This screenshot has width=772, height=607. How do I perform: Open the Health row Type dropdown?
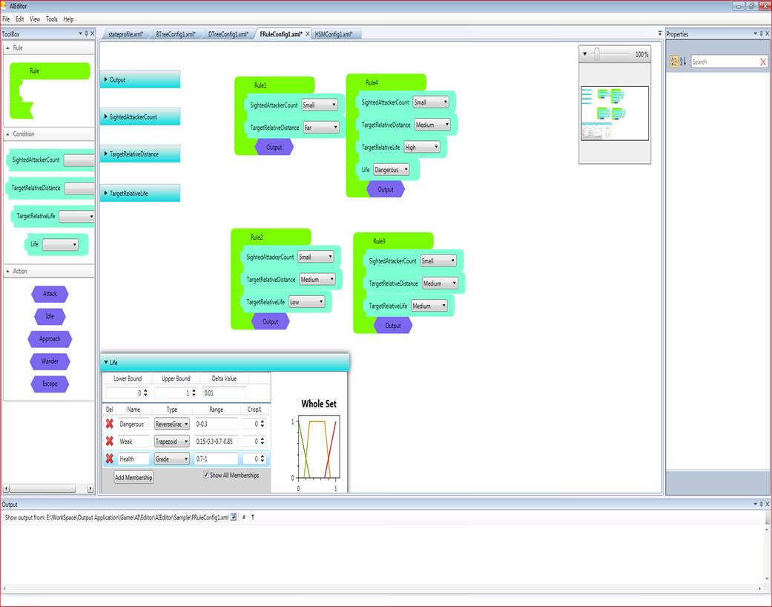[171, 459]
